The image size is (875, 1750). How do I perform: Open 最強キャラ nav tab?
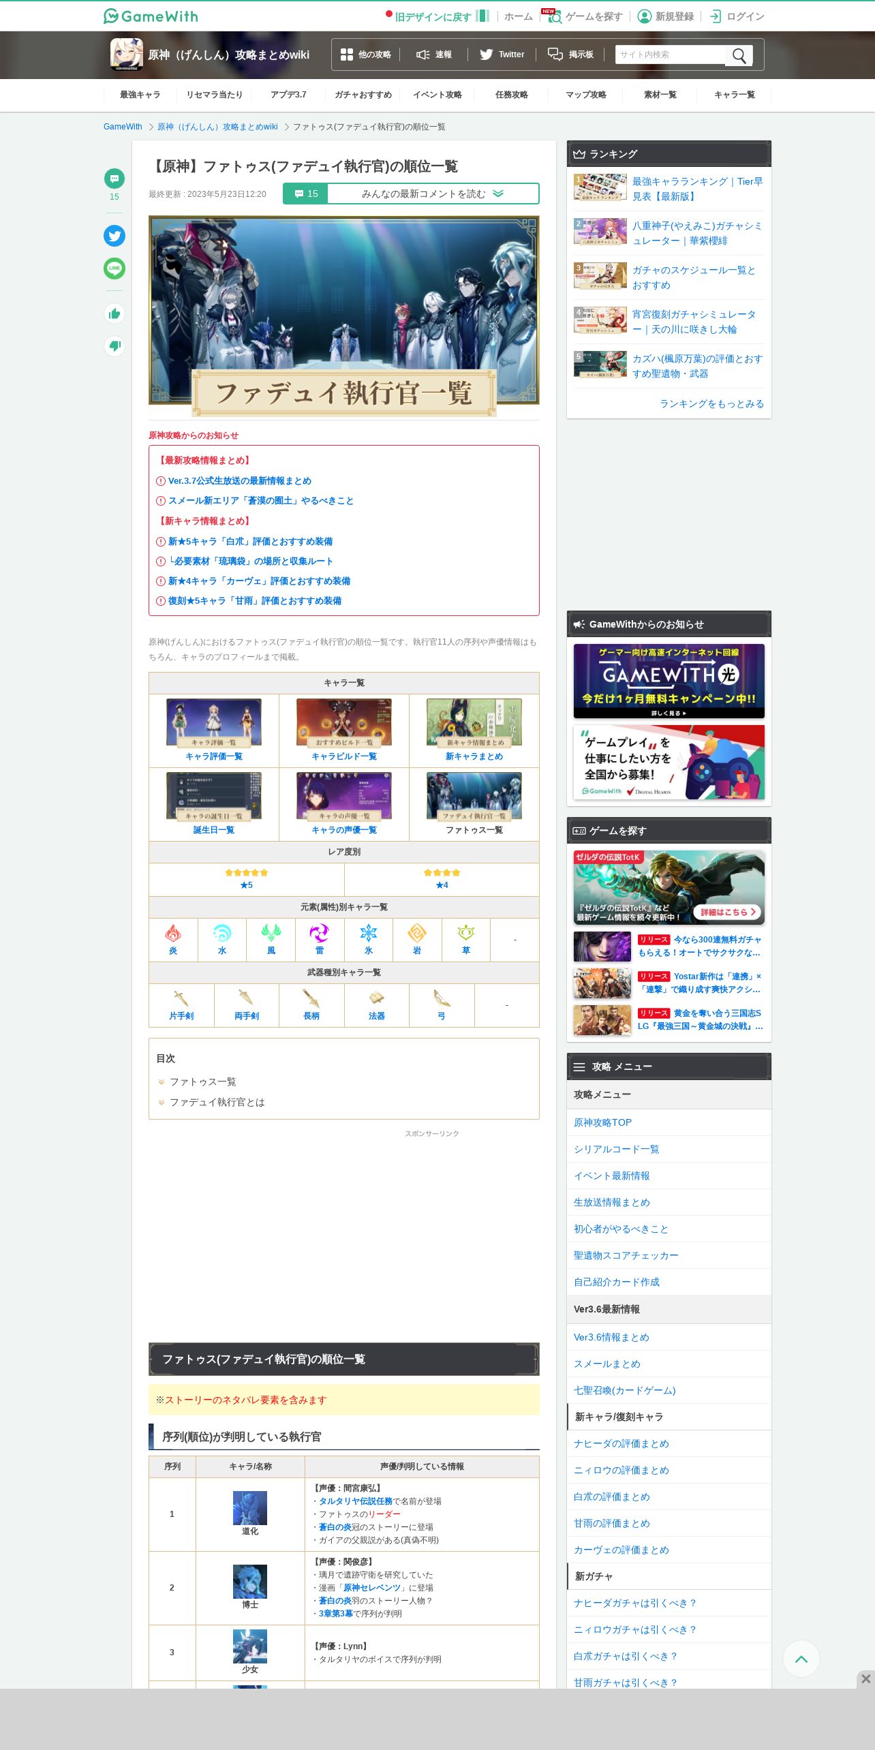tap(140, 95)
